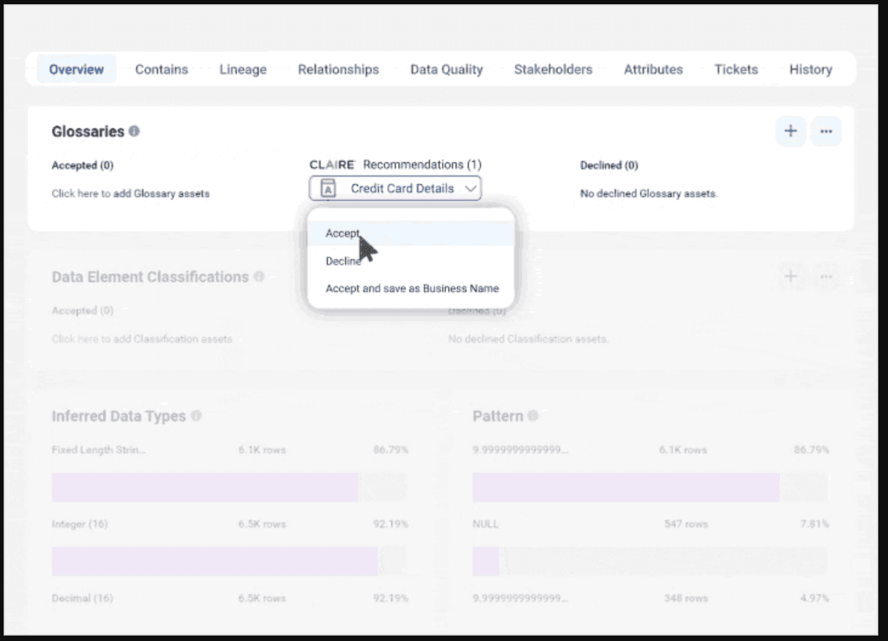888x641 pixels.
Task: Click the Data Element Classifications info icon
Action: pos(259,276)
